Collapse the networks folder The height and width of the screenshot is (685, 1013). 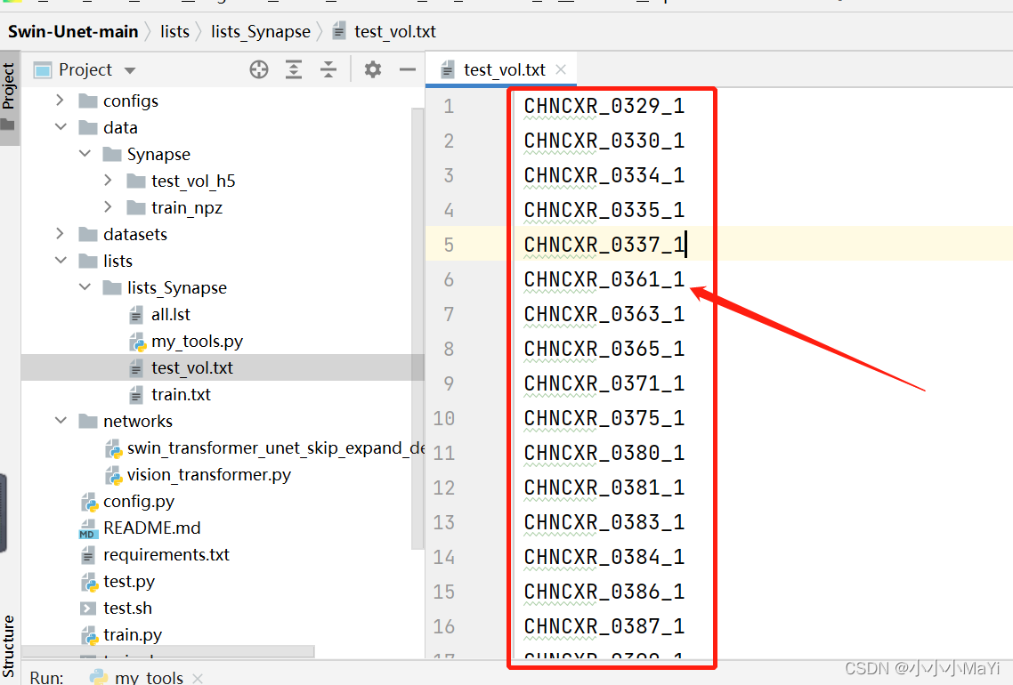(61, 420)
